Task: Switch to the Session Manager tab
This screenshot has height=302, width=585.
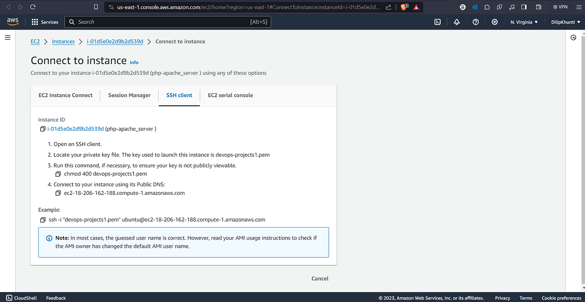Action: (x=129, y=95)
